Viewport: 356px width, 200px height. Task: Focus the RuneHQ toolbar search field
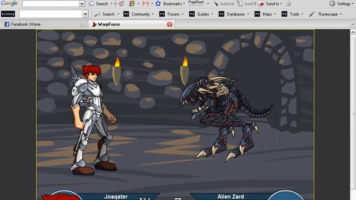pos(51,14)
